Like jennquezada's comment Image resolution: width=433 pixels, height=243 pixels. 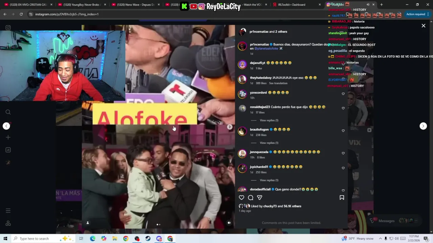click(343, 153)
